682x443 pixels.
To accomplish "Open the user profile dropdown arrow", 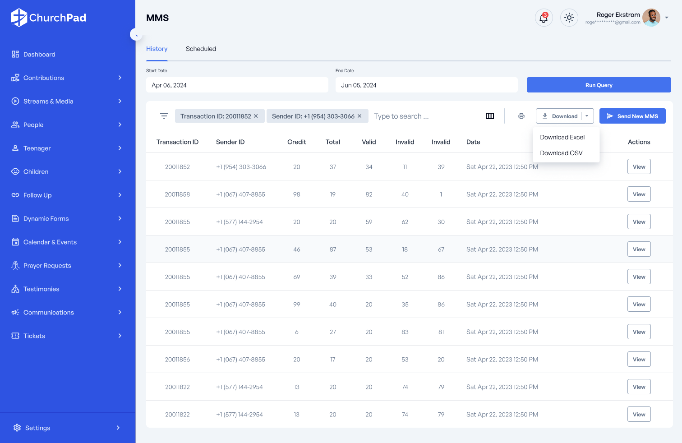I will tap(667, 18).
